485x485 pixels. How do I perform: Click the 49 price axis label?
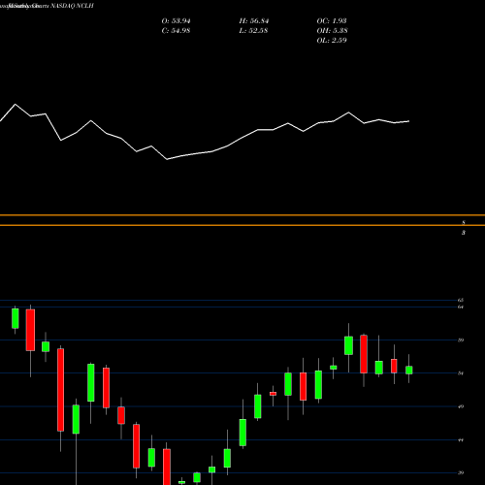click(461, 406)
